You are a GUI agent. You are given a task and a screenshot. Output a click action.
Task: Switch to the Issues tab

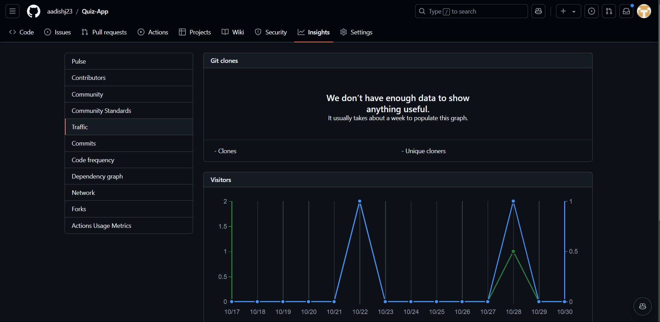point(58,32)
